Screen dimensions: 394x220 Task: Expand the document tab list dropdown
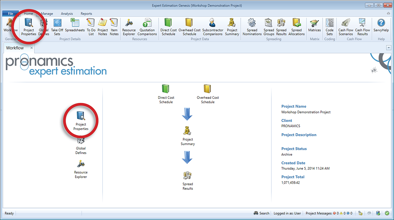(388, 48)
